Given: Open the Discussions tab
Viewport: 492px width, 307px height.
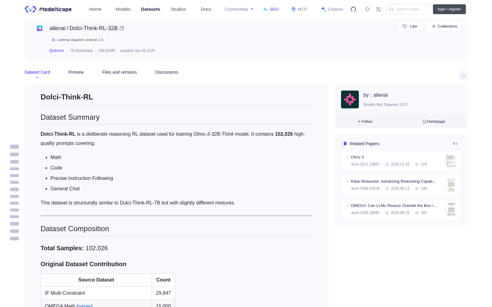Looking at the screenshot, I should pos(167,72).
